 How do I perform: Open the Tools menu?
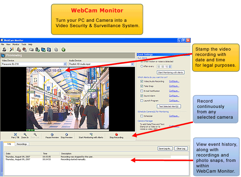point(24,44)
